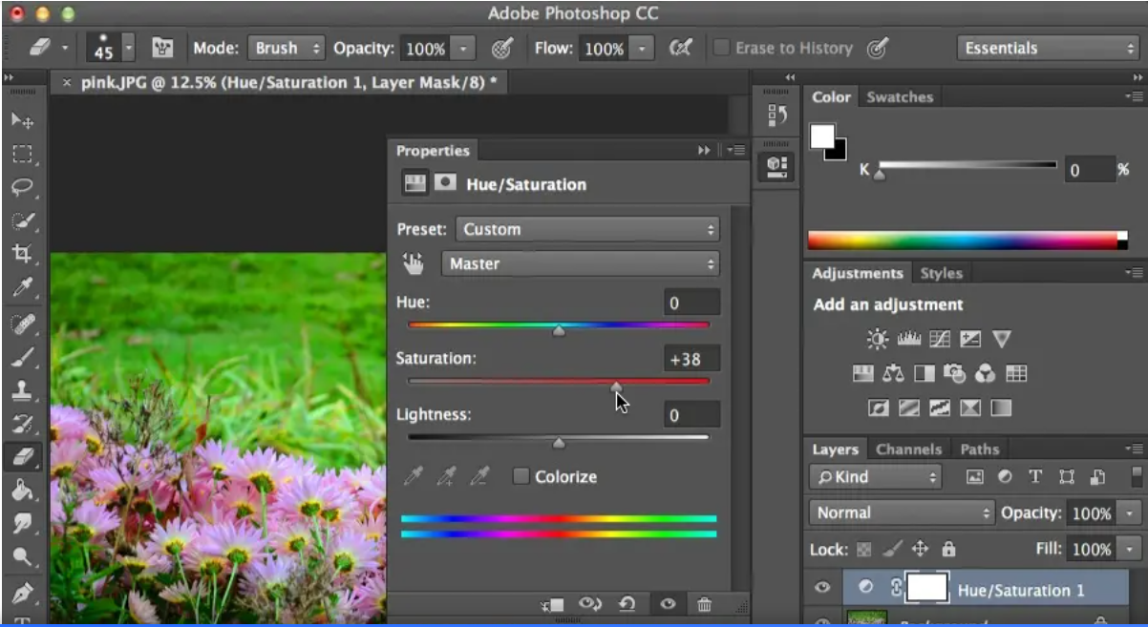Switch to the Paths tab
1148x627 pixels.
tap(980, 449)
